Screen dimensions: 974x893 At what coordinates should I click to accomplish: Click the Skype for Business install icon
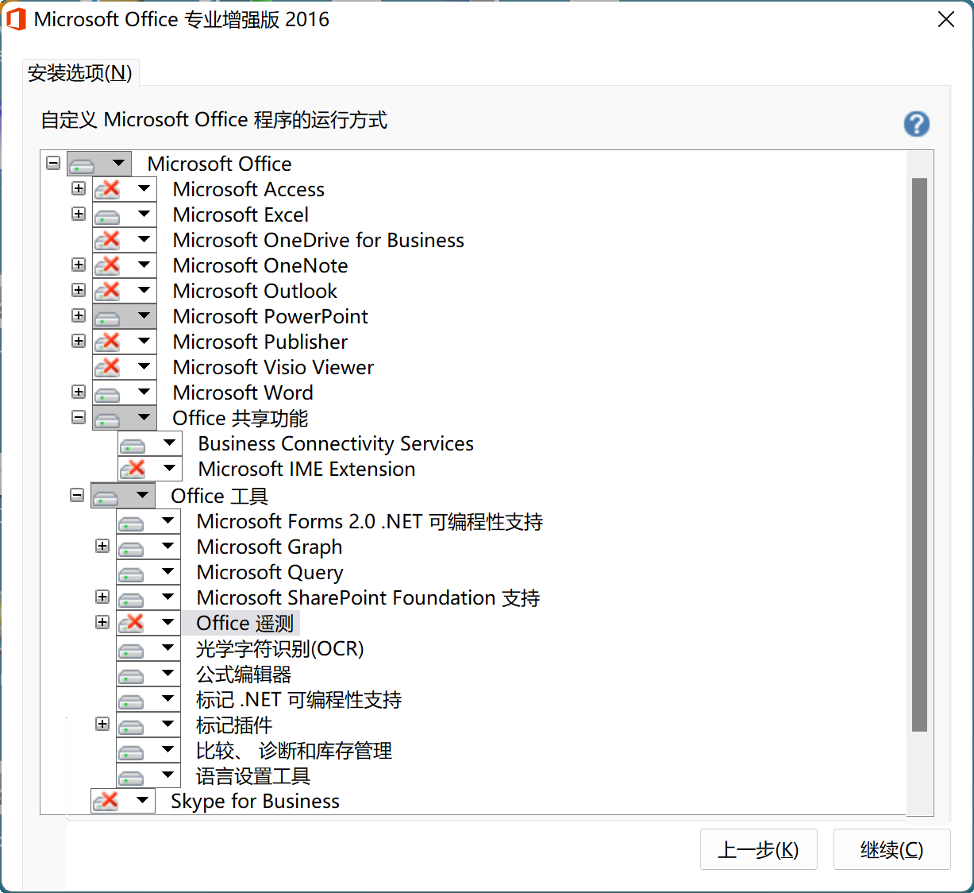[x=106, y=802]
